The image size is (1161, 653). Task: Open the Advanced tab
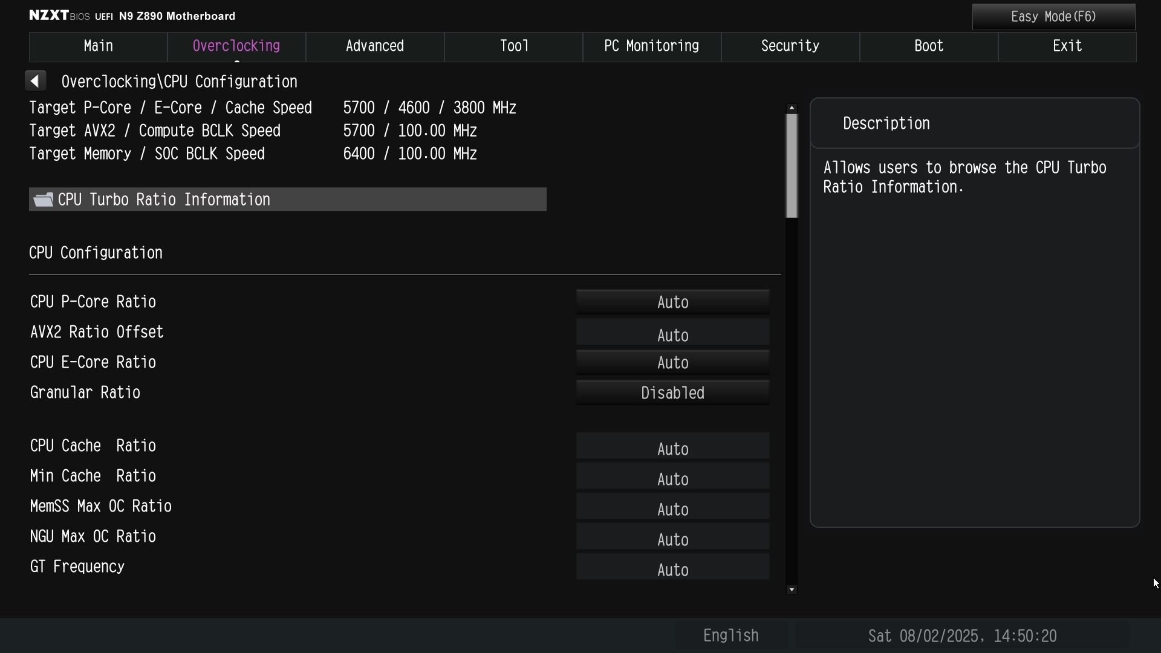[375, 47]
